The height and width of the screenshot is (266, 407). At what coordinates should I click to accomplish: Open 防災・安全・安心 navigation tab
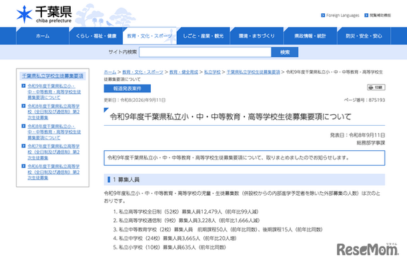[364, 36]
